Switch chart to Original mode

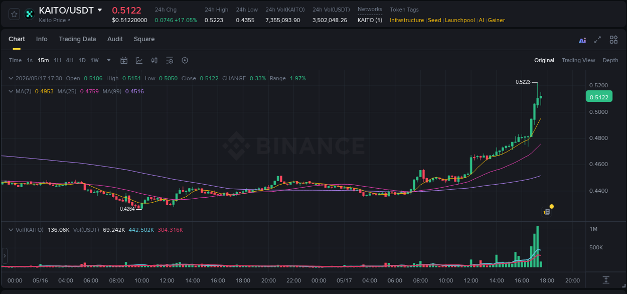(x=544, y=60)
